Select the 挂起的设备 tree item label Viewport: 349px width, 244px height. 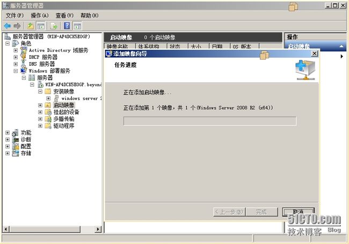coord(67,112)
